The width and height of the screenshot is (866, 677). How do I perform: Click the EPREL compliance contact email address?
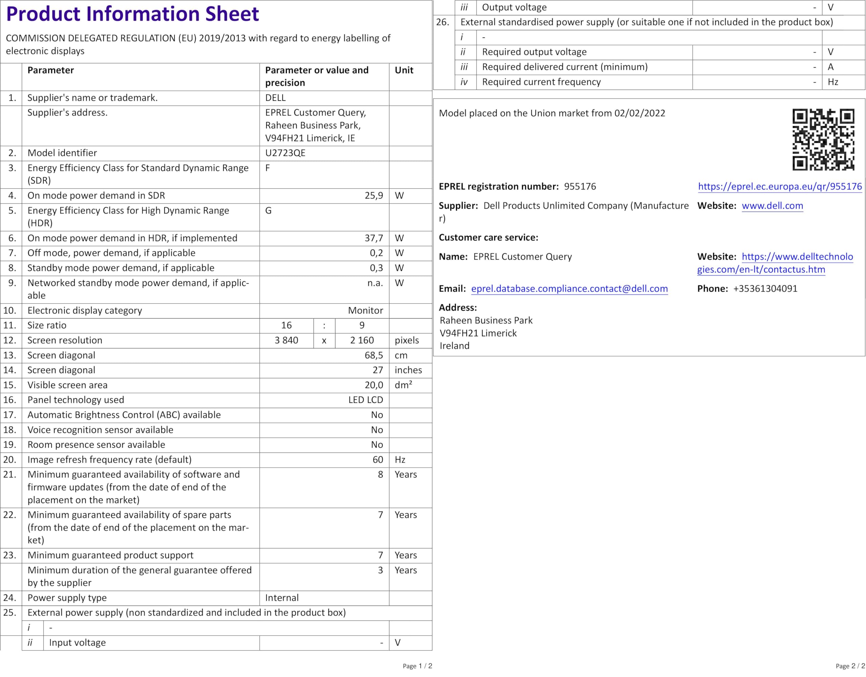569,288
